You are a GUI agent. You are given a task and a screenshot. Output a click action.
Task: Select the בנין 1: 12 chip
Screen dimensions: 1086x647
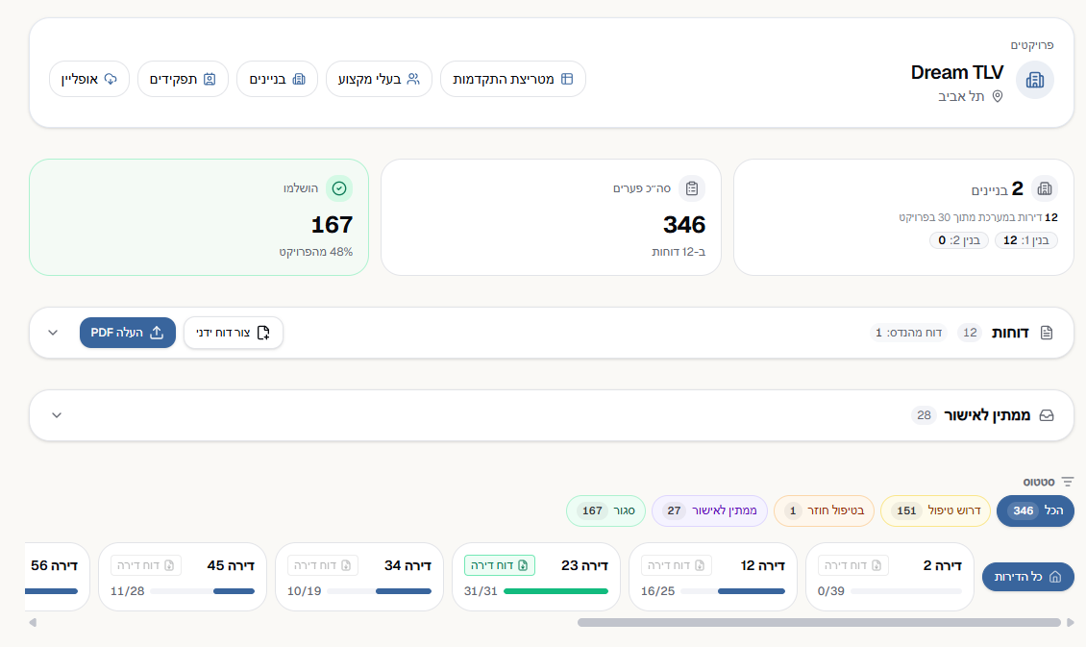point(1025,240)
